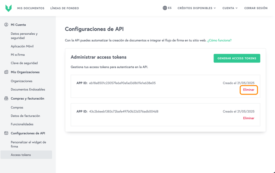275x173 pixels.
Task: Click the Compras y facturación icon
Action: point(6,98)
